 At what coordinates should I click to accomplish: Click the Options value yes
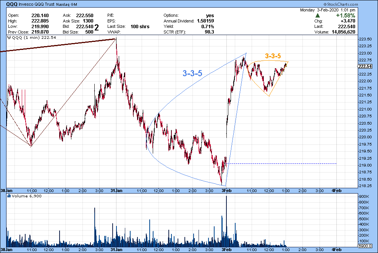click(210, 15)
